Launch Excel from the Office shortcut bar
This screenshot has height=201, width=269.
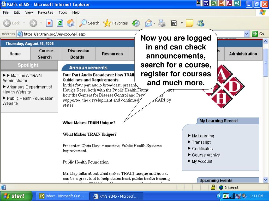pos(214,3)
